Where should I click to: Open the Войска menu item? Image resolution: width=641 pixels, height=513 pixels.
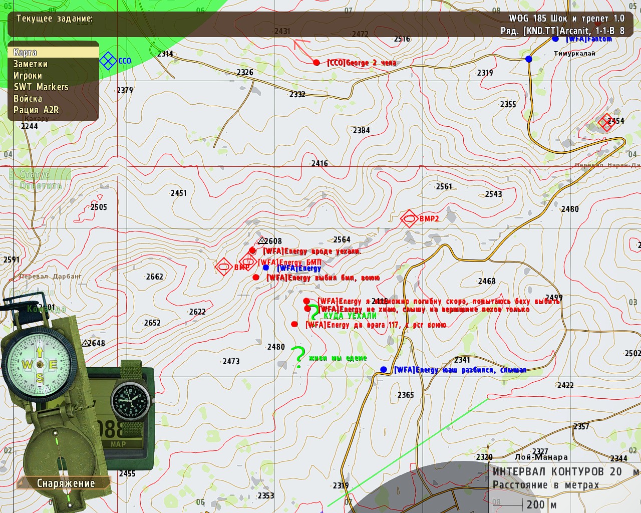[x=28, y=99]
